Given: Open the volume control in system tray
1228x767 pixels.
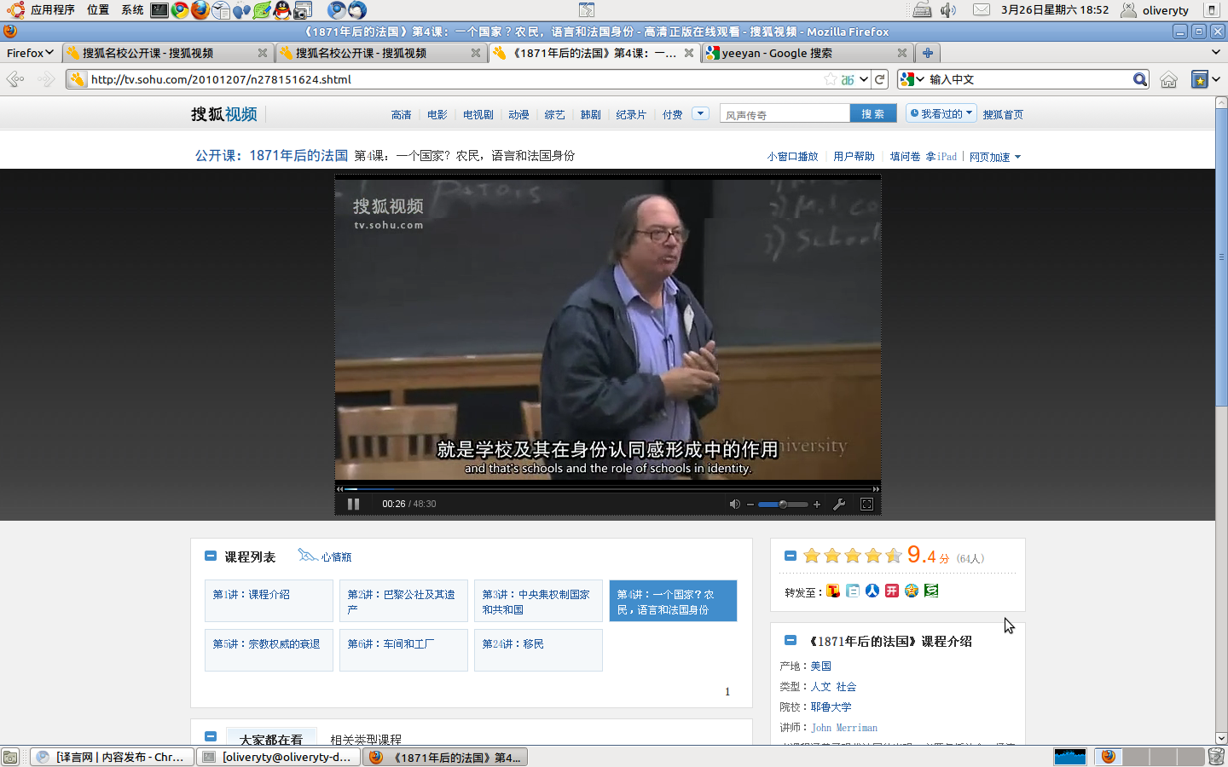Looking at the screenshot, I should pos(948,10).
